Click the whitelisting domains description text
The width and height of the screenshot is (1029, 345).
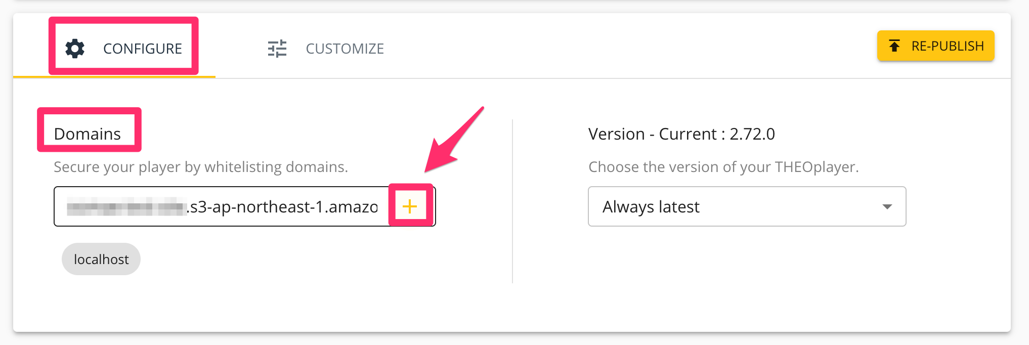click(x=201, y=167)
